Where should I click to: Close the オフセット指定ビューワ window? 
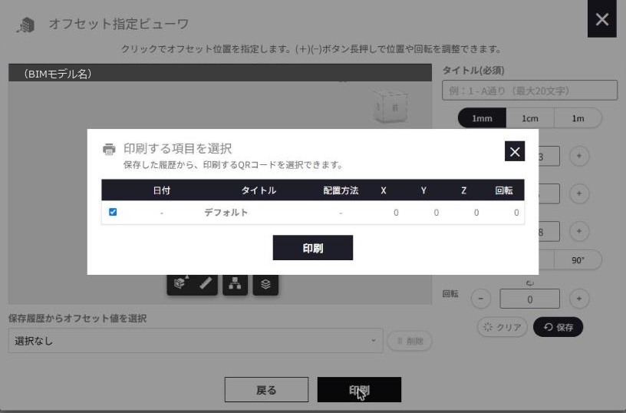click(601, 18)
